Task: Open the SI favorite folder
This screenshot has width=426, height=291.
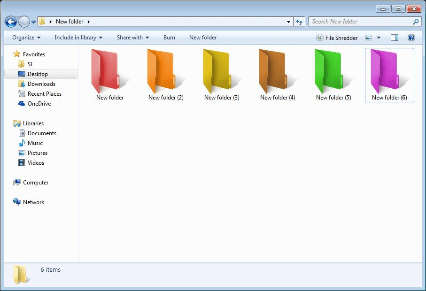Action: click(25, 64)
